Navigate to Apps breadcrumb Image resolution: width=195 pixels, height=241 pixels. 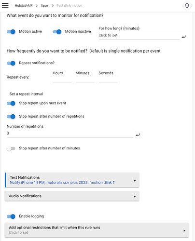44,6
